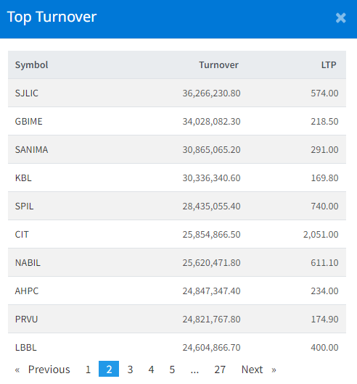
Task: Select the NABIL symbol
Action: click(28, 263)
